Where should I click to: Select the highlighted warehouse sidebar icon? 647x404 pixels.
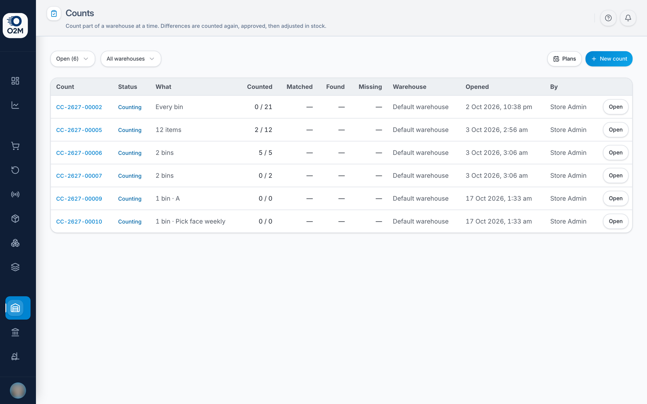(x=18, y=308)
